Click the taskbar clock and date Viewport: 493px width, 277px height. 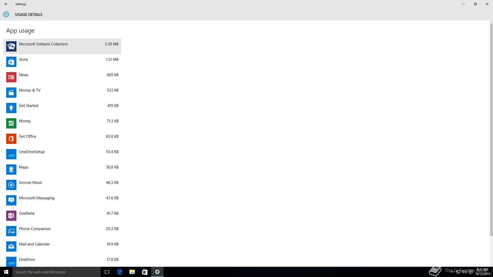click(483, 272)
